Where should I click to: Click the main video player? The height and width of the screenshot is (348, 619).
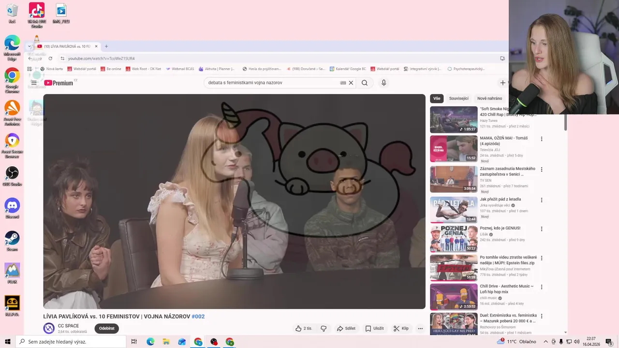point(234,202)
